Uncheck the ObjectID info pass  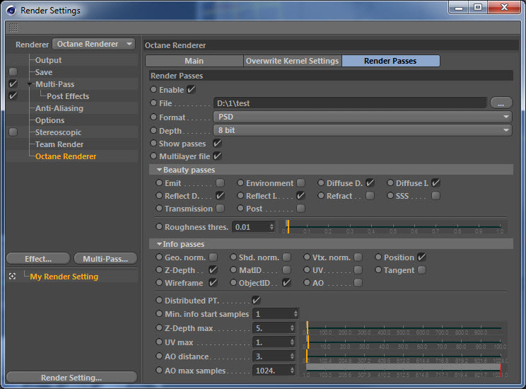click(x=286, y=283)
